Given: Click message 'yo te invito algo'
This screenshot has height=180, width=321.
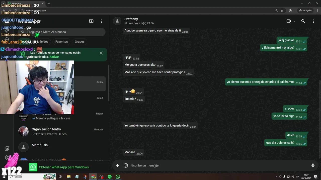Looking at the screenshot, I should tap(289, 116).
